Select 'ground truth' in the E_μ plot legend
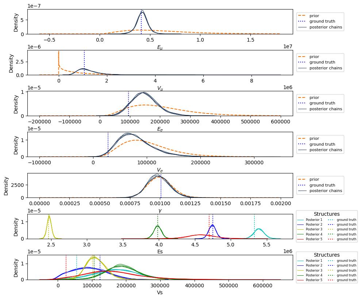This screenshot has width=361, height=299. click(x=322, y=21)
